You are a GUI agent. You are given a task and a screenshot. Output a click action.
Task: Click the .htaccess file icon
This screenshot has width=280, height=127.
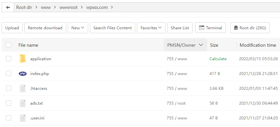pyautogui.click(x=23, y=89)
